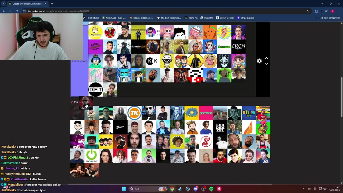Open the Chrome profile avatar
The image size is (343, 193).
click(x=333, y=11)
